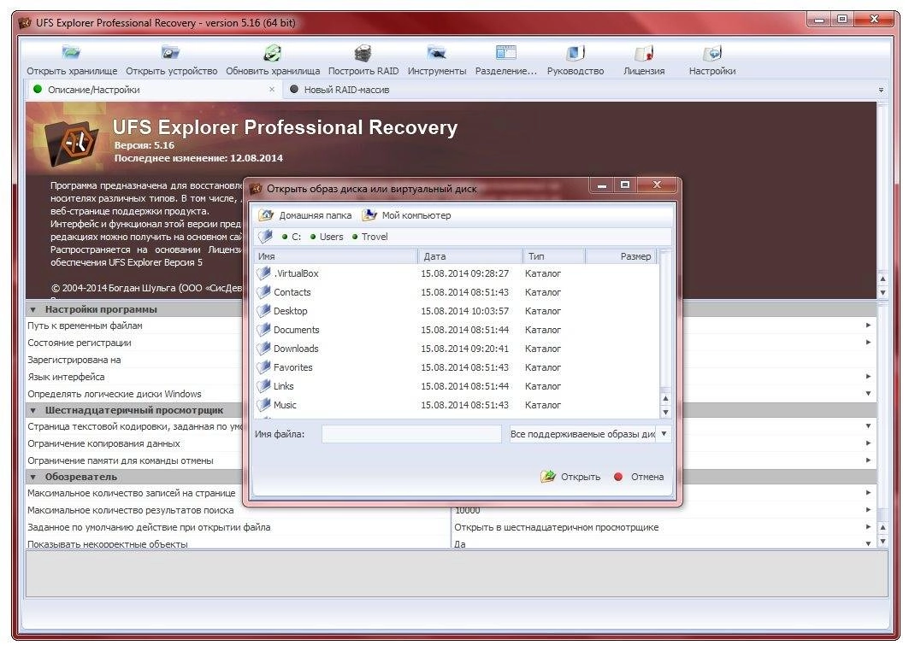
Task: Click the Разделение toolbar icon
Action: (x=506, y=53)
